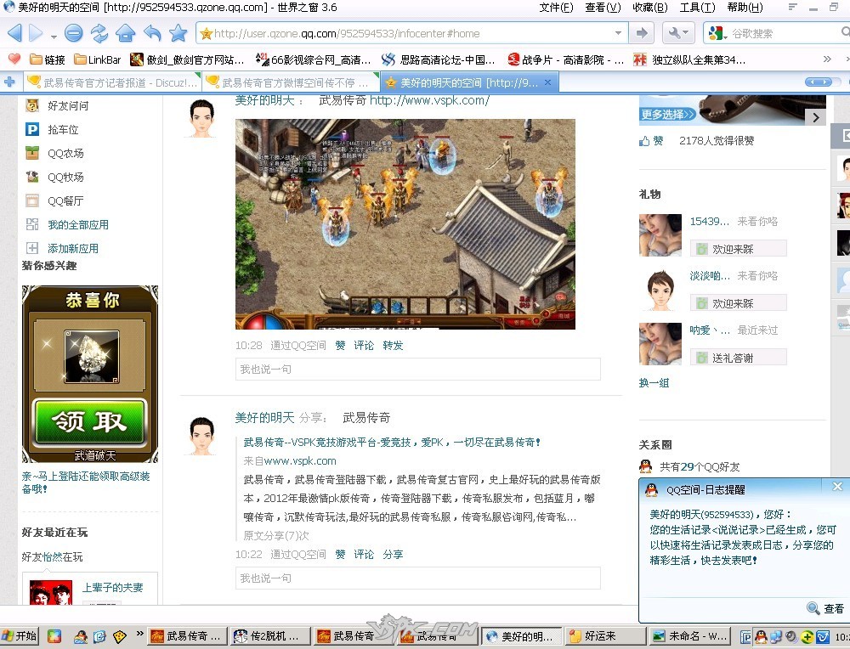Open the 66影视综合网 bookmark

[x=314, y=59]
